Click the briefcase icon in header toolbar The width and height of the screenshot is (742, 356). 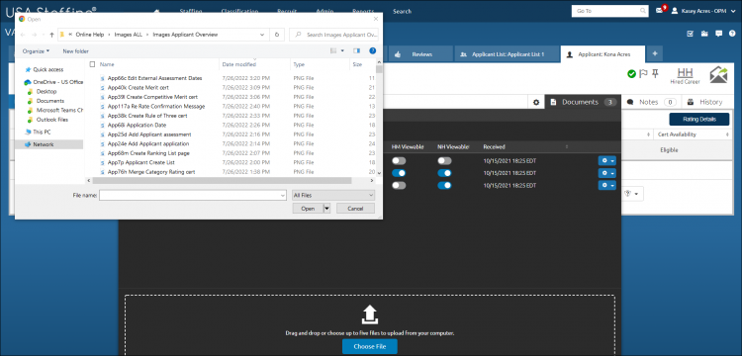[704, 34]
